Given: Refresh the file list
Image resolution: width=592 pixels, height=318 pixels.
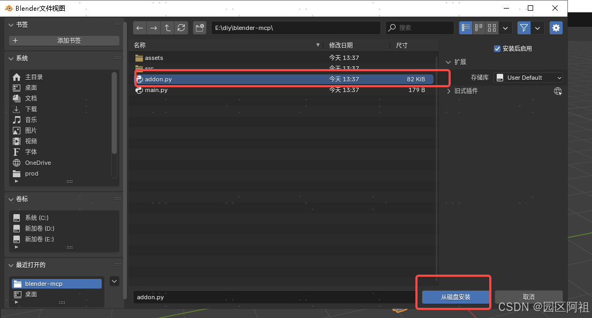Looking at the screenshot, I should (x=181, y=28).
